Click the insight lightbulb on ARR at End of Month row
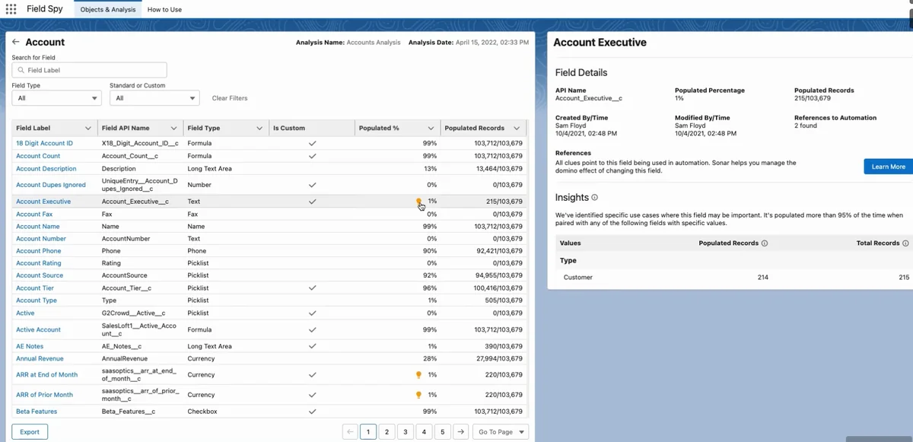The width and height of the screenshot is (913, 442). 418,375
